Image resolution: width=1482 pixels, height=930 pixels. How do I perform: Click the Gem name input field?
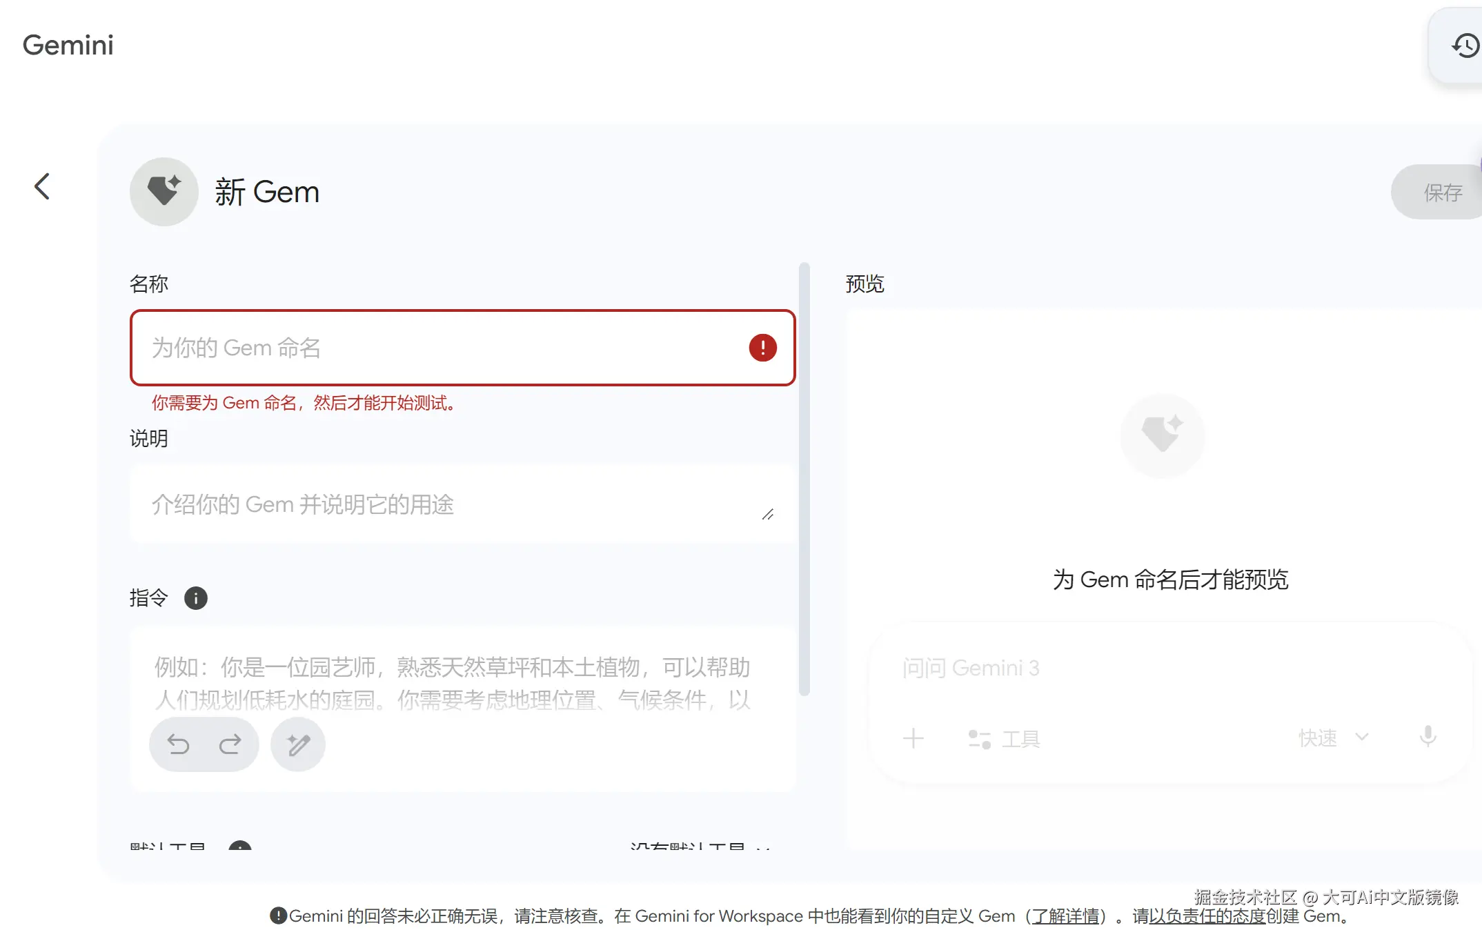pos(442,348)
